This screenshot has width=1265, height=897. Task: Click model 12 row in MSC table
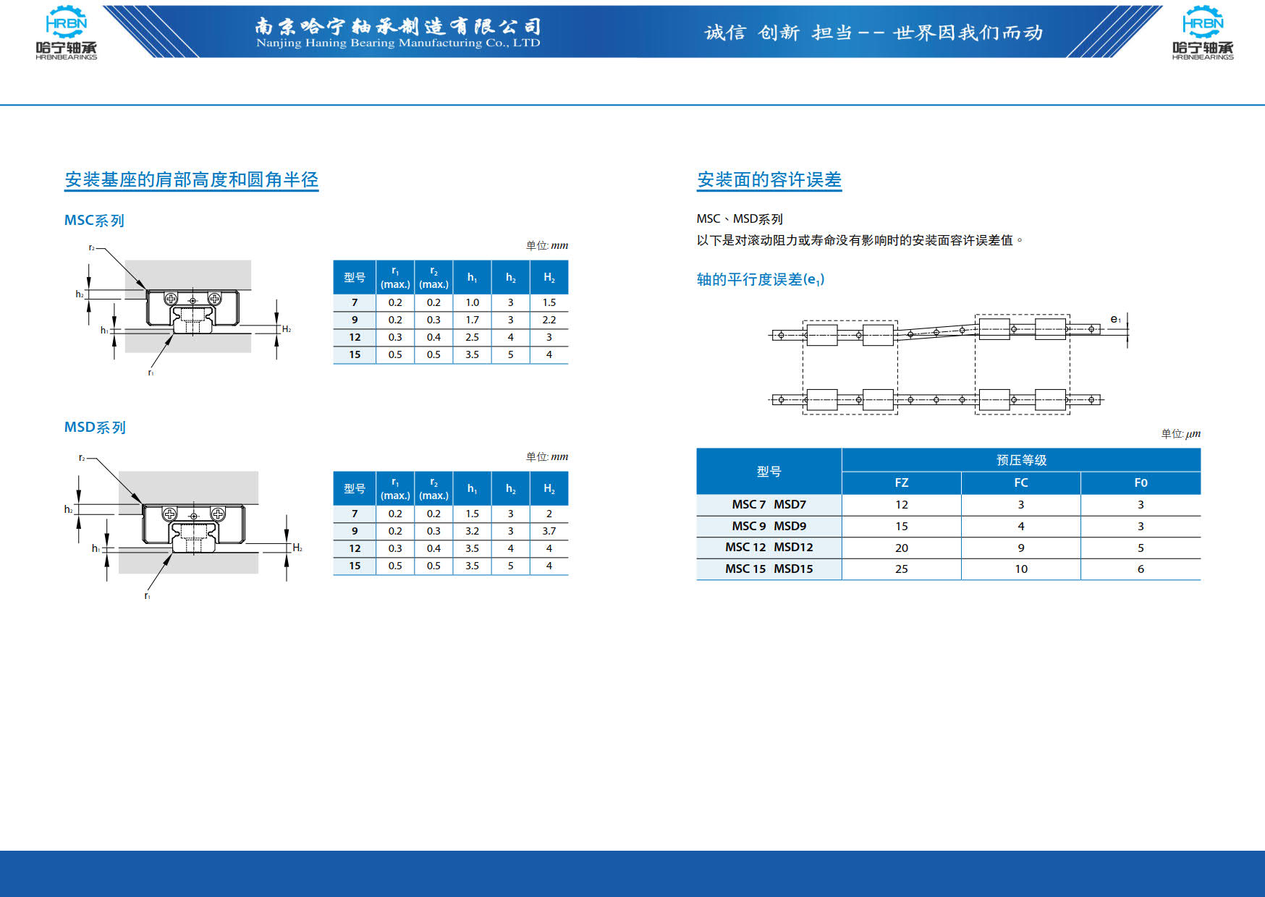click(x=451, y=337)
